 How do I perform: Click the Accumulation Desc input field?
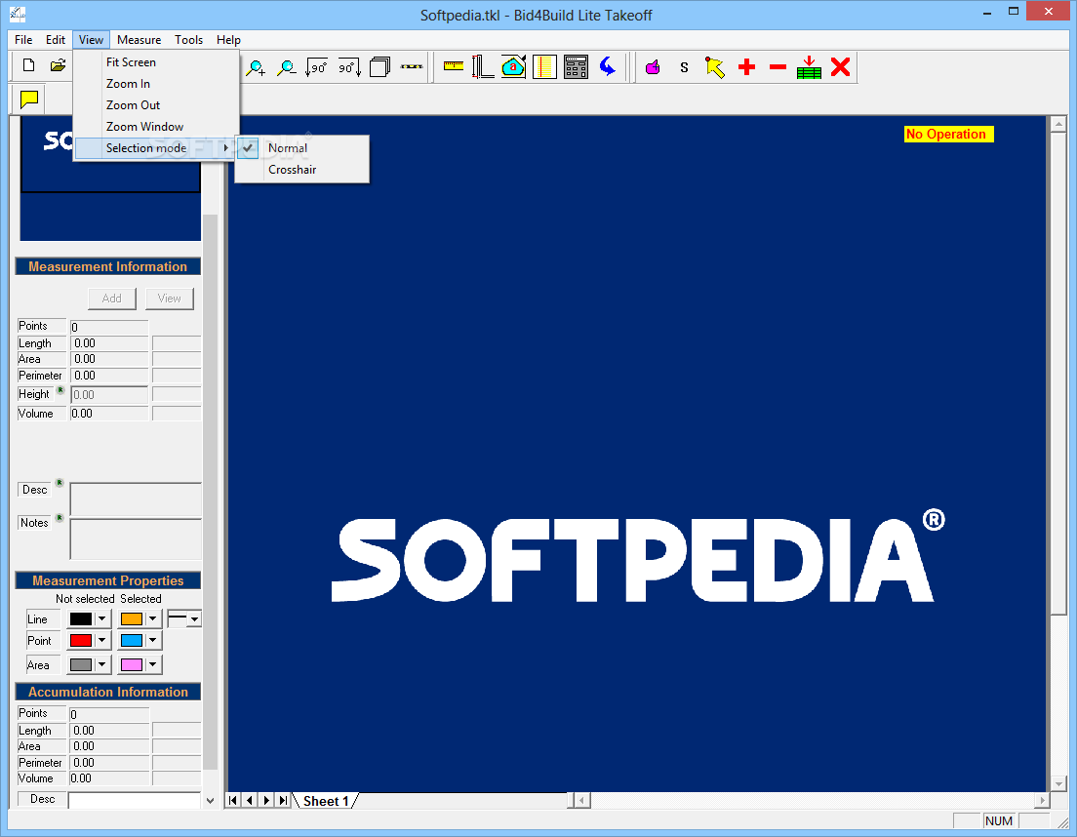click(134, 801)
